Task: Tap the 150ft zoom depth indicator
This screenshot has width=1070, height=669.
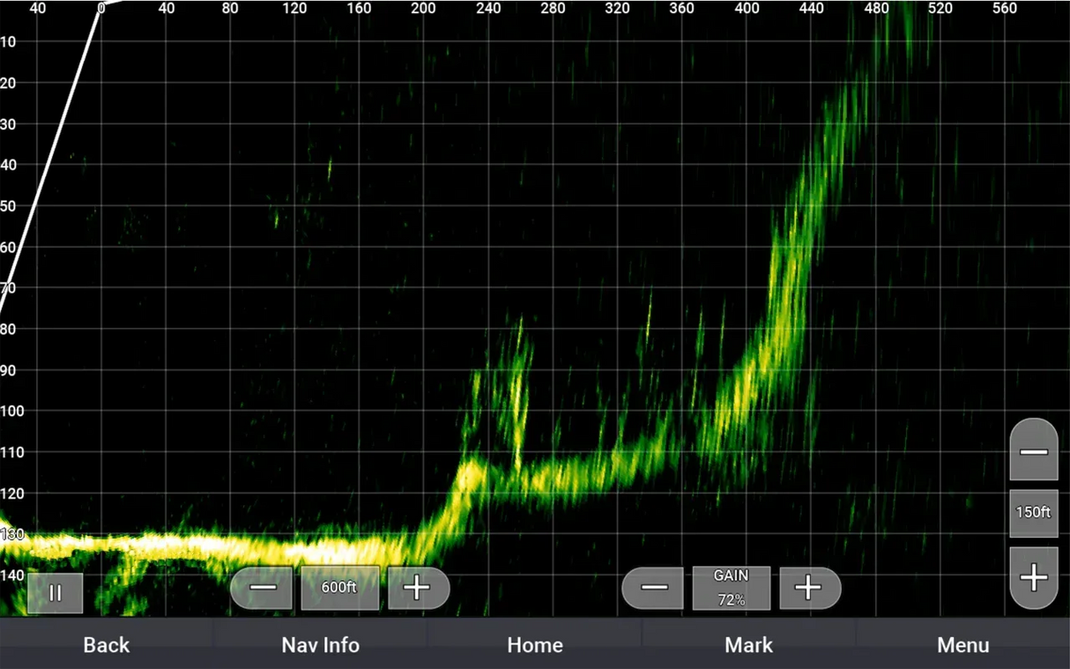Action: pyautogui.click(x=1032, y=512)
